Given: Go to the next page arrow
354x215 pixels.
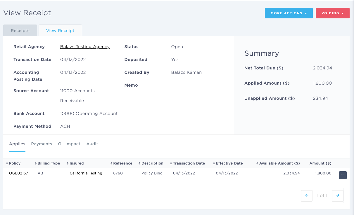Looking at the screenshot, I should [x=338, y=196].
